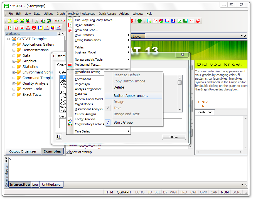Screen dimensions: 253x199
Task: Expand the Quality Analysis folder
Action: pos(14,83)
